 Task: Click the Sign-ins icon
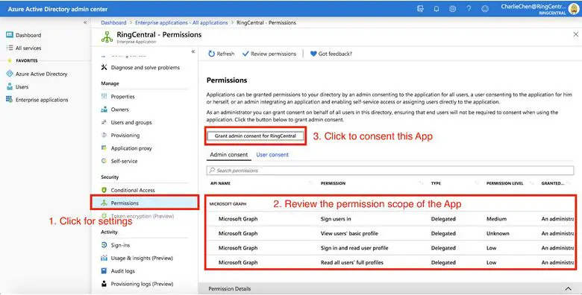(104, 245)
